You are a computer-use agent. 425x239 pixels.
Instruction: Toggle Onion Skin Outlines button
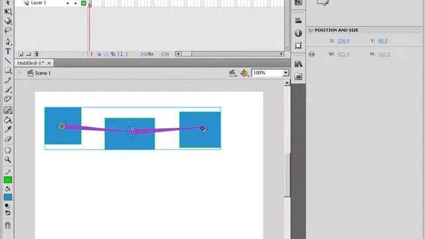pyautogui.click(x=106, y=54)
